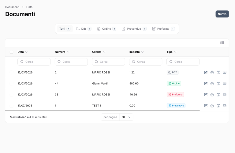The image size is (235, 153).
Task: Download PDF for Proforma document 33
Action: (218, 95)
